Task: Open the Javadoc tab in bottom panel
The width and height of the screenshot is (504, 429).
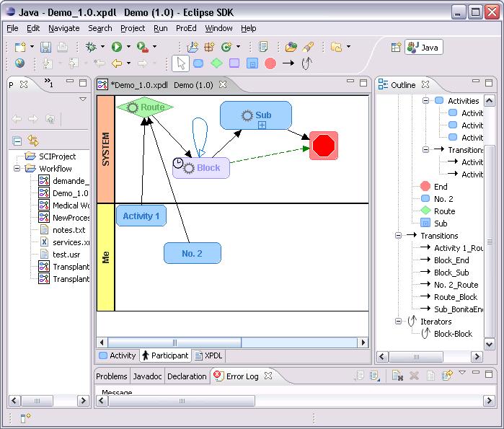Action: click(x=147, y=376)
